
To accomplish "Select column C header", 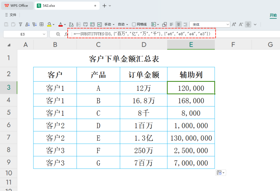I will pos(98,45).
